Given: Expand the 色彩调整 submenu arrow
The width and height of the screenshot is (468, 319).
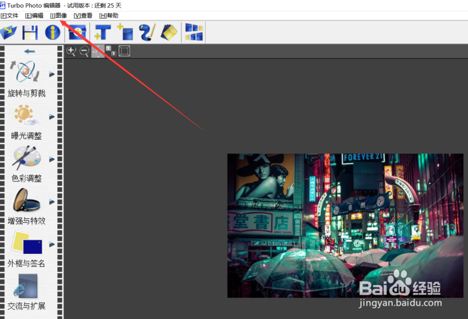Looking at the screenshot, I should [x=52, y=159].
